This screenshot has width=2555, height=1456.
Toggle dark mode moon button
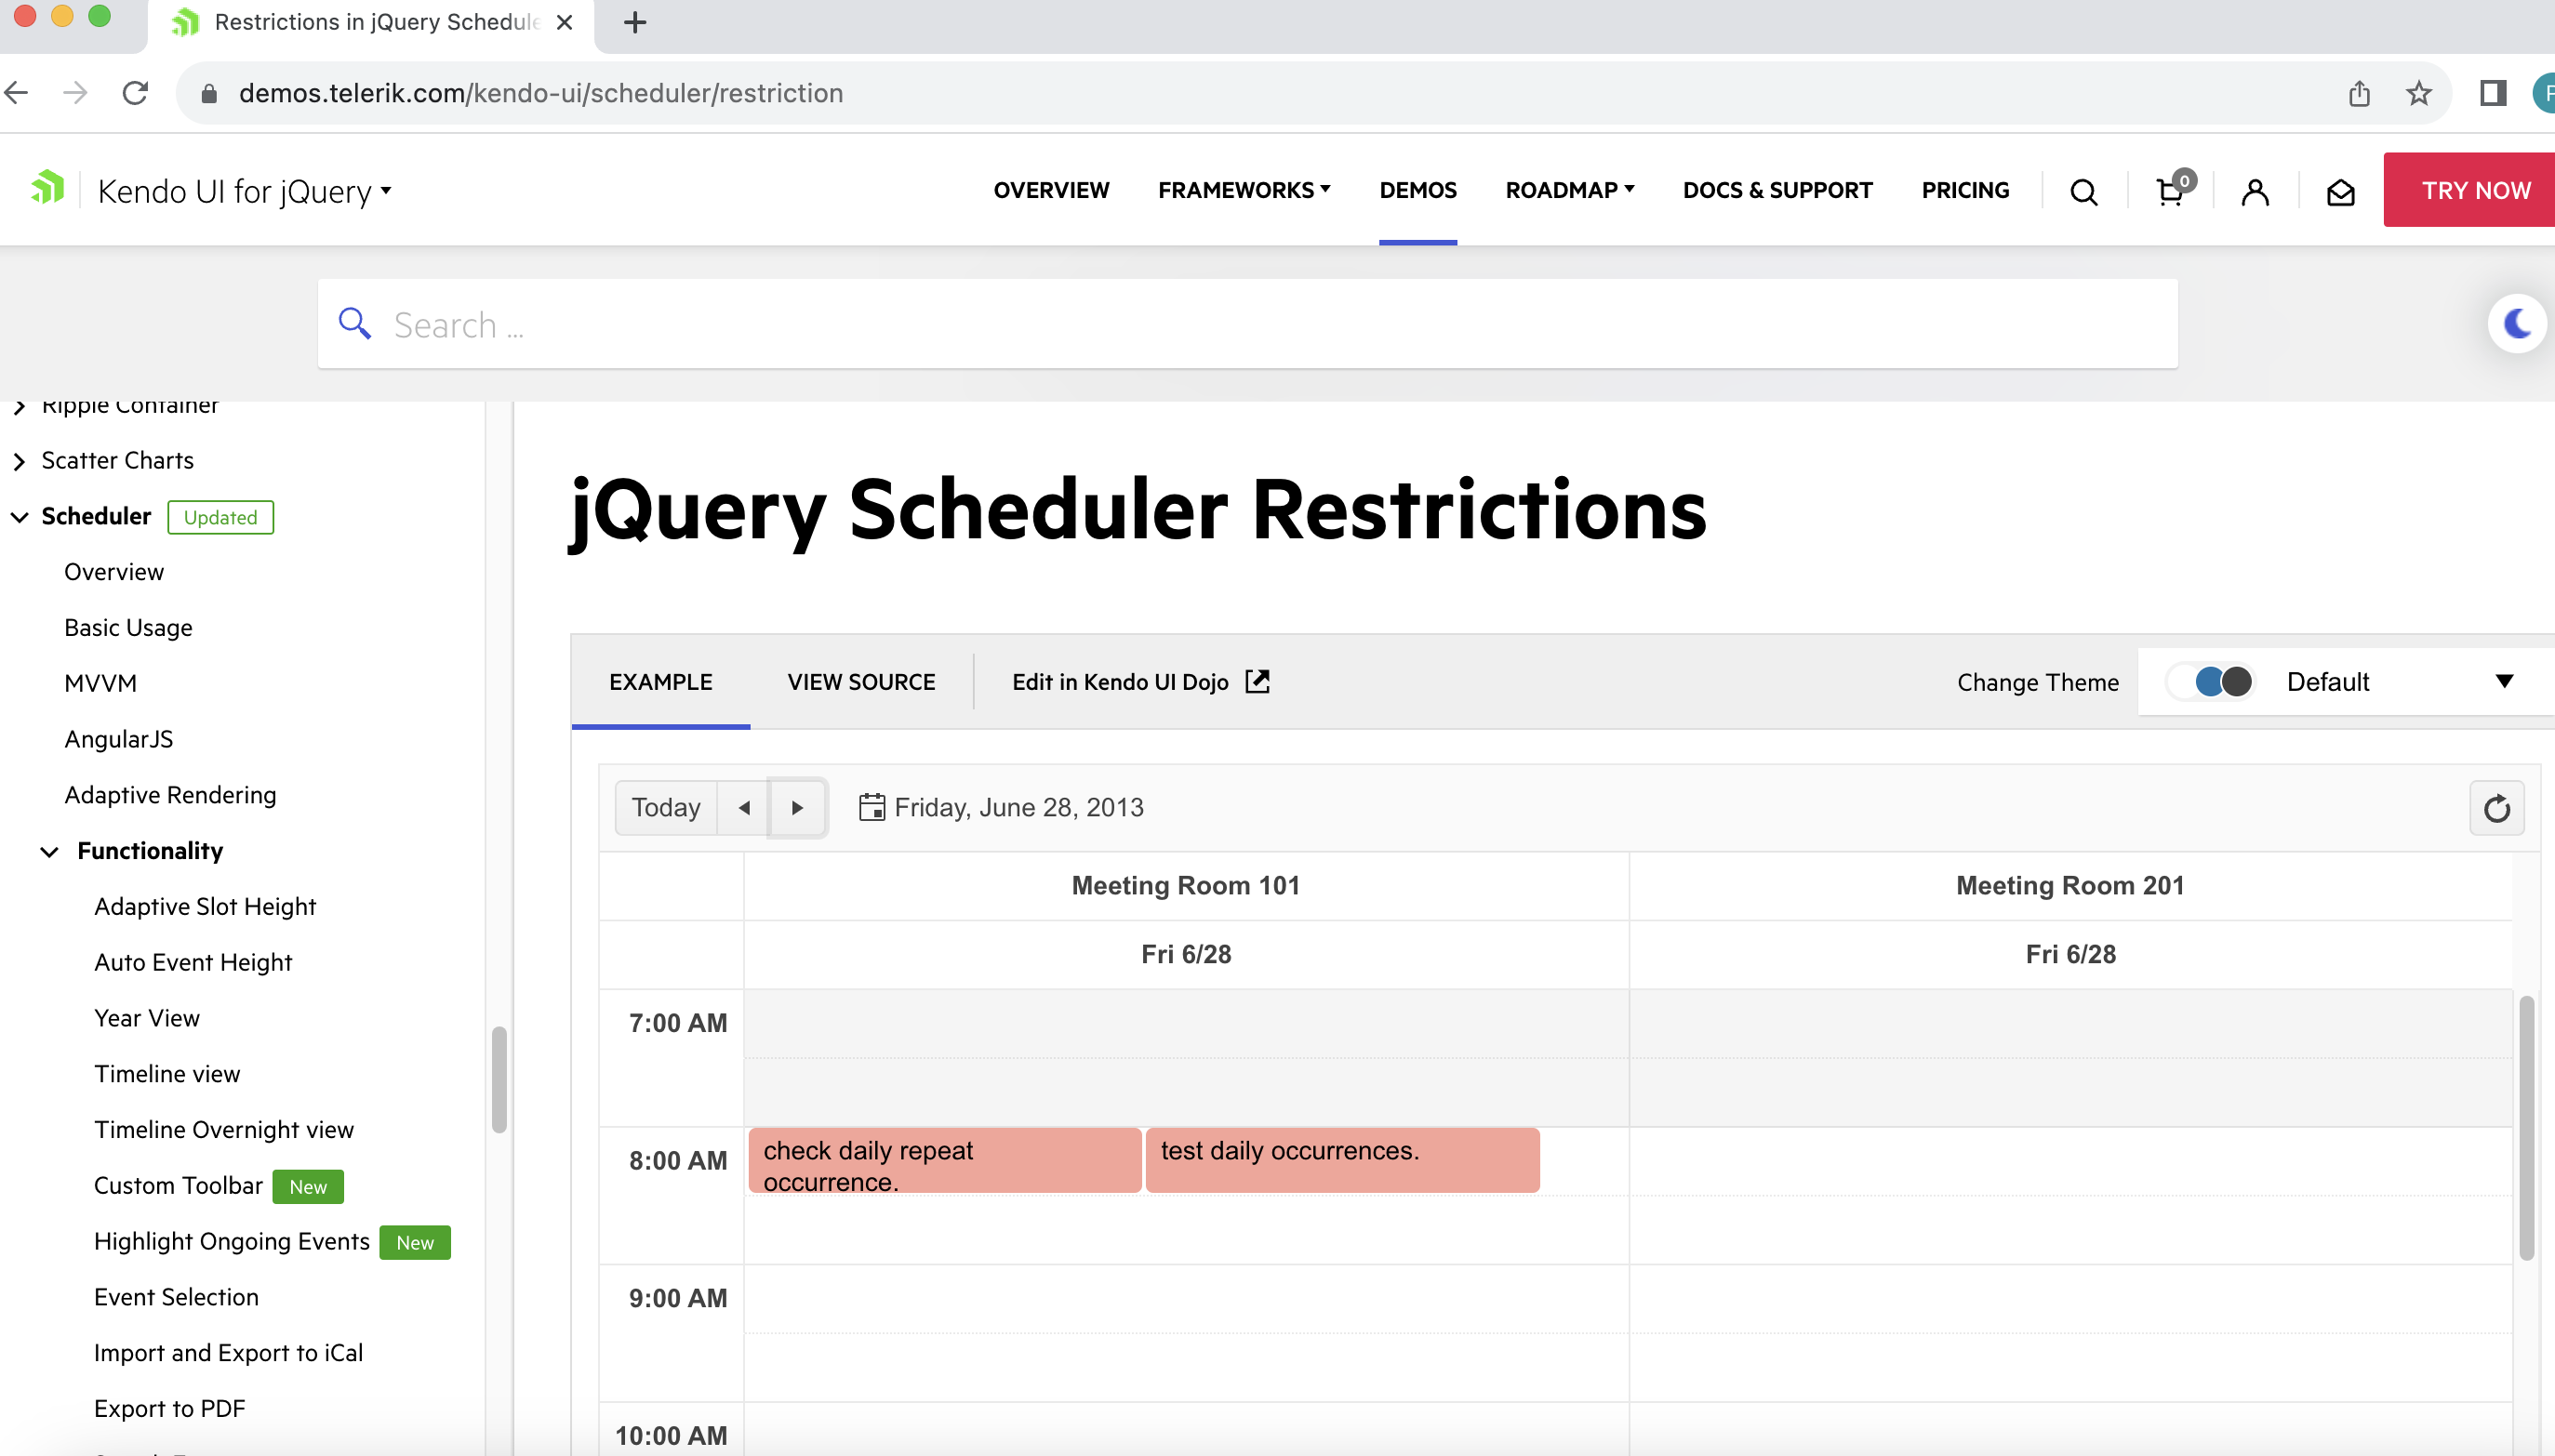tap(2517, 323)
